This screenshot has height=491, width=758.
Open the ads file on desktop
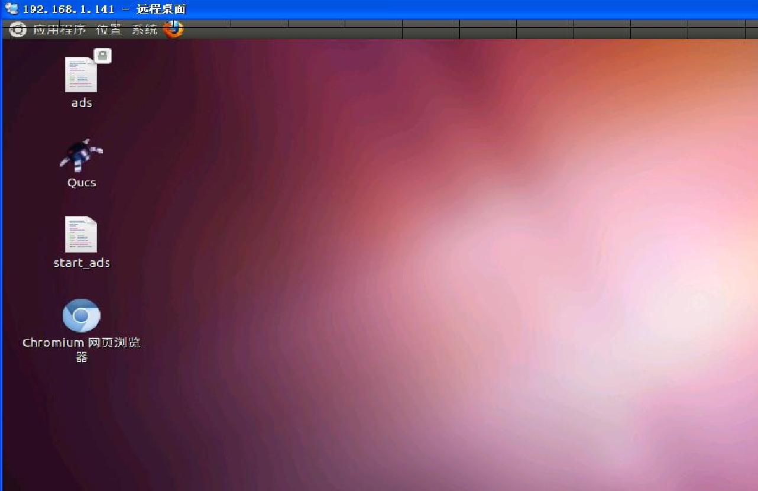[x=81, y=74]
